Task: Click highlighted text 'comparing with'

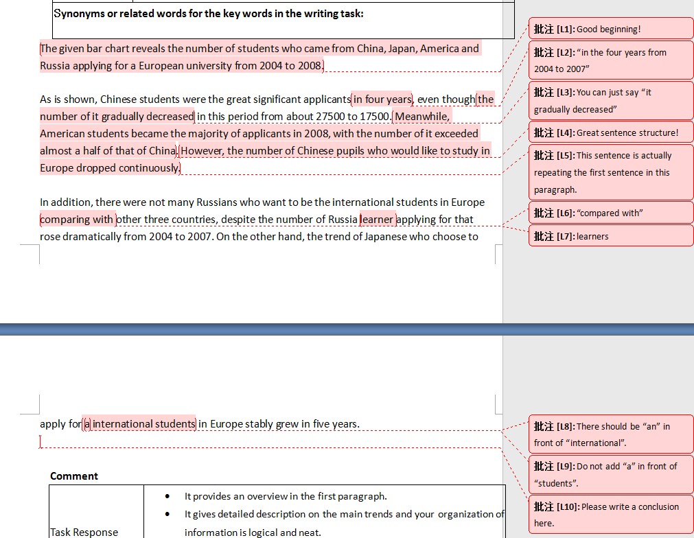Action: click(x=78, y=220)
